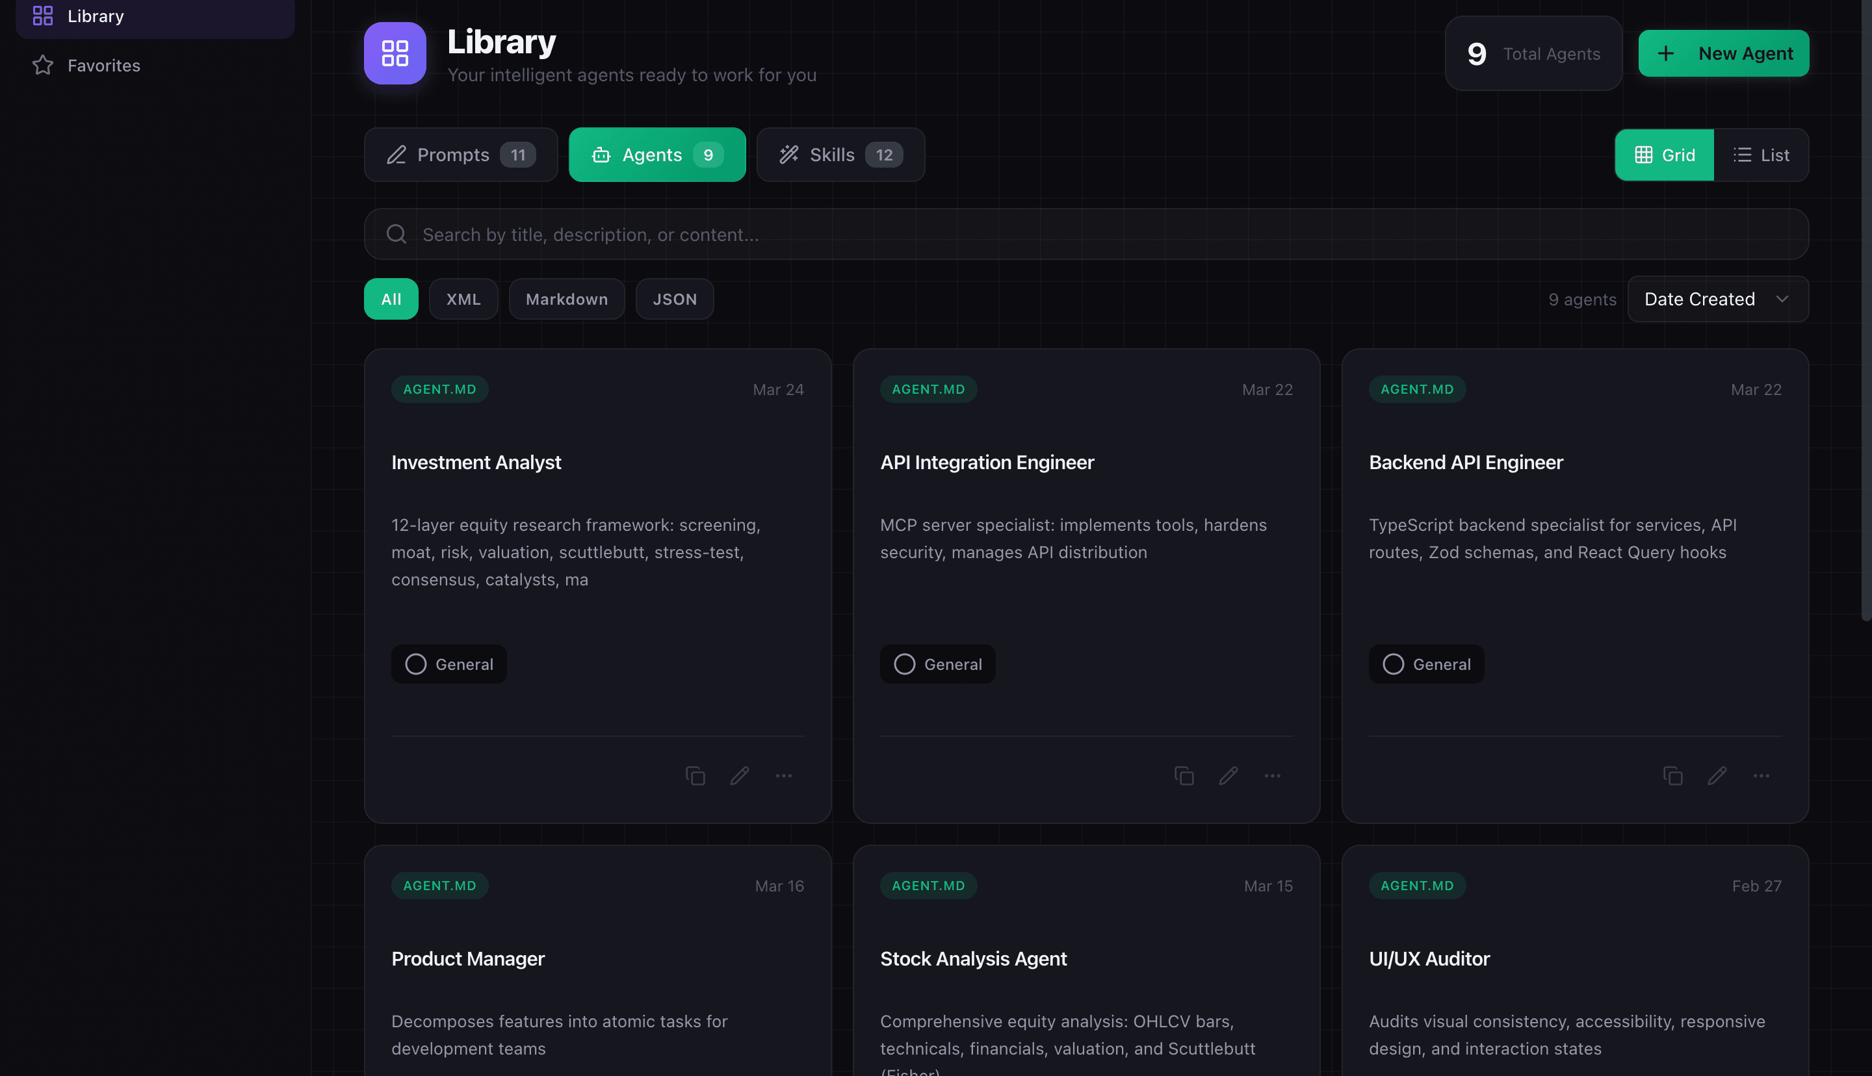
Task: Edit the Backend API Engineer agent
Action: point(1717,776)
